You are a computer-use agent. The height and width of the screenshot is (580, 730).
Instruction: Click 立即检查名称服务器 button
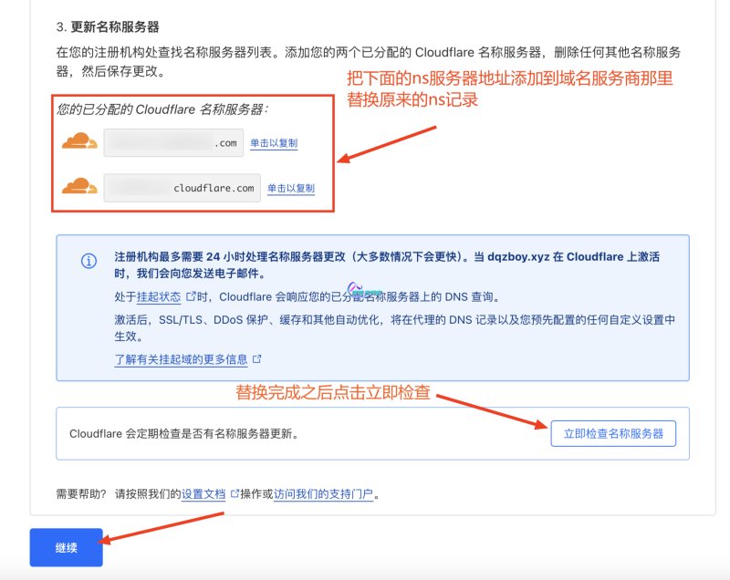coord(613,433)
